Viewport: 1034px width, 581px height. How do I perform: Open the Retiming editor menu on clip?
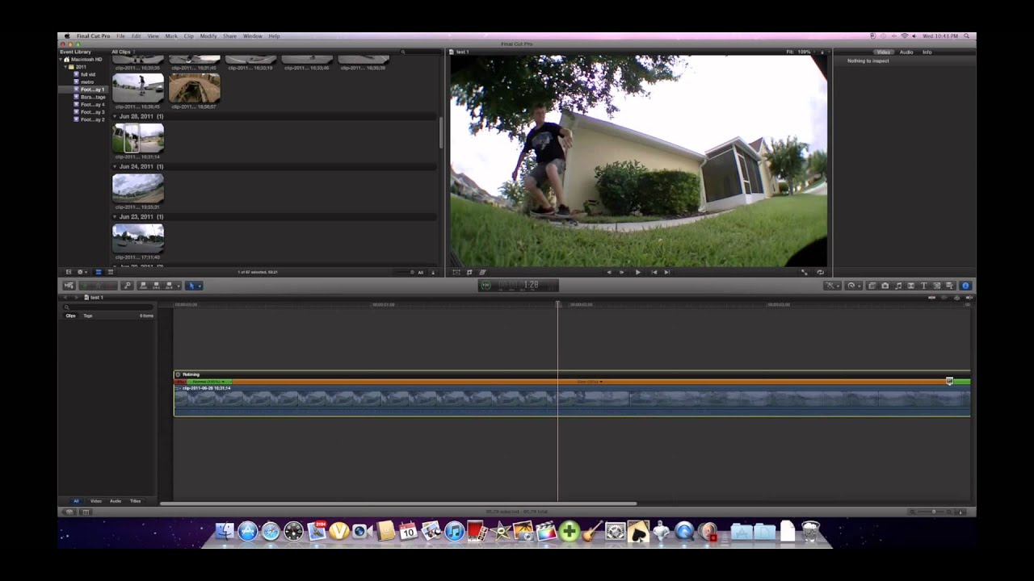pos(178,374)
